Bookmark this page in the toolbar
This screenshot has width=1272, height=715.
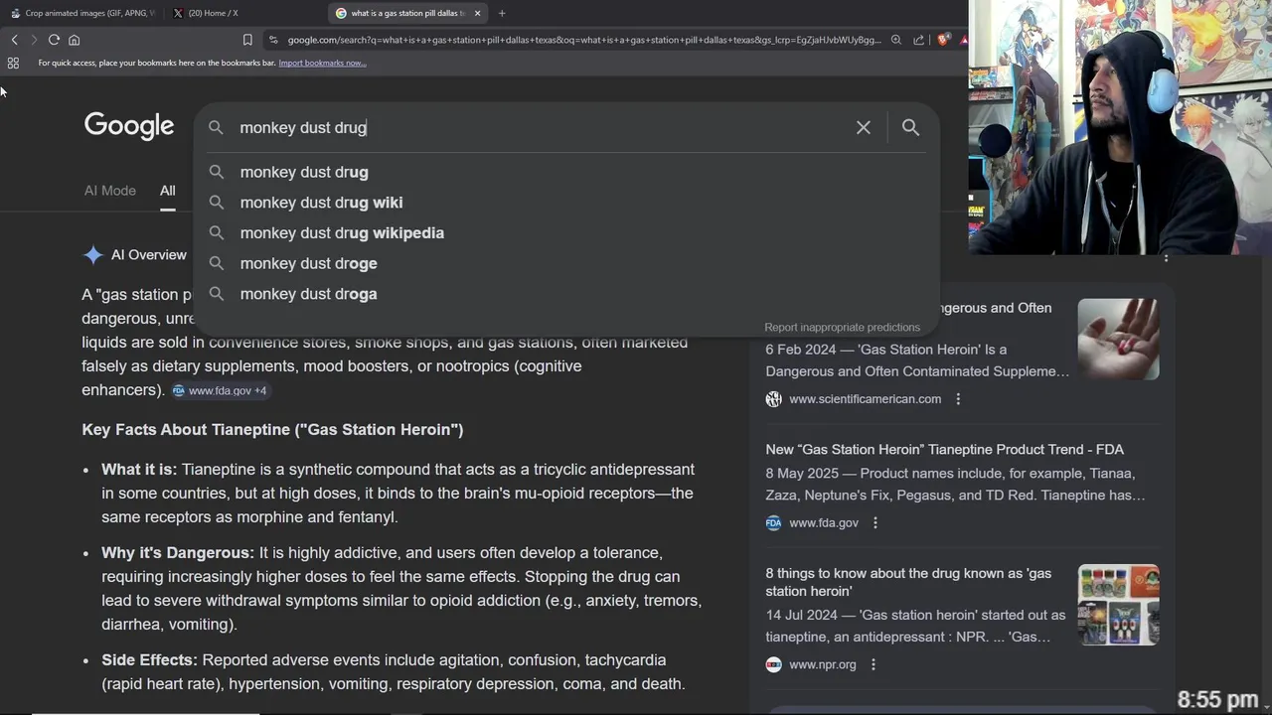click(x=247, y=40)
